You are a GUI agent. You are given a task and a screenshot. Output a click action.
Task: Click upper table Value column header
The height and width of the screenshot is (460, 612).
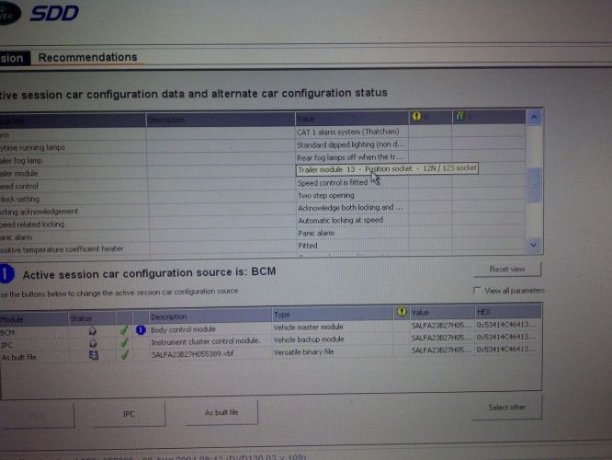[352, 118]
